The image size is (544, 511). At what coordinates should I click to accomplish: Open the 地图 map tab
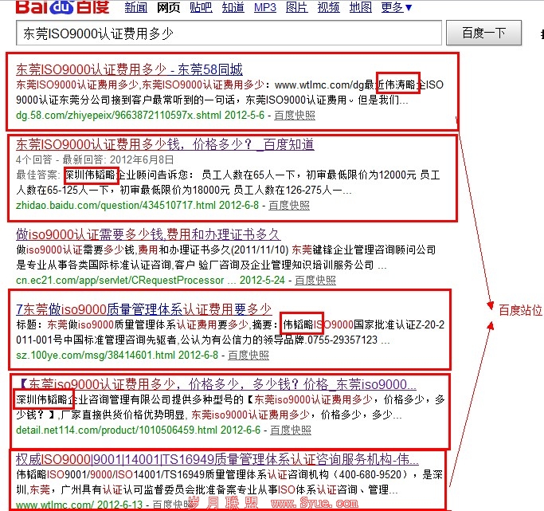click(x=361, y=7)
